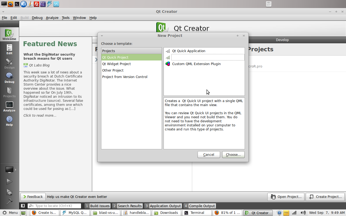
Task: Close the New Project dialog window
Action: click(244, 36)
